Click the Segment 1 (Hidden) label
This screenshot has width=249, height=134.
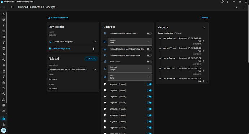(x=118, y=84)
